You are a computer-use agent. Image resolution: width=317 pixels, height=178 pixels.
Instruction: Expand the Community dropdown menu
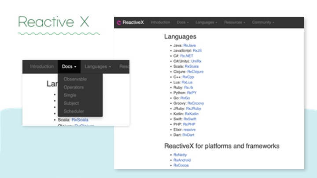pyautogui.click(x=263, y=22)
